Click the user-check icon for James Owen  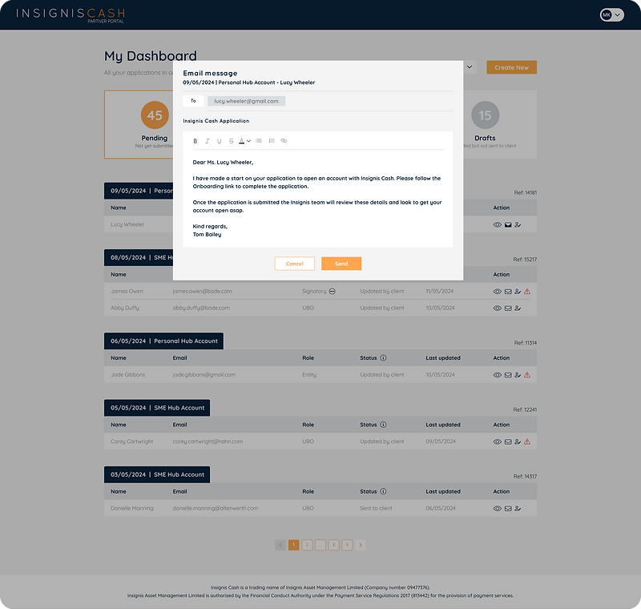(518, 292)
